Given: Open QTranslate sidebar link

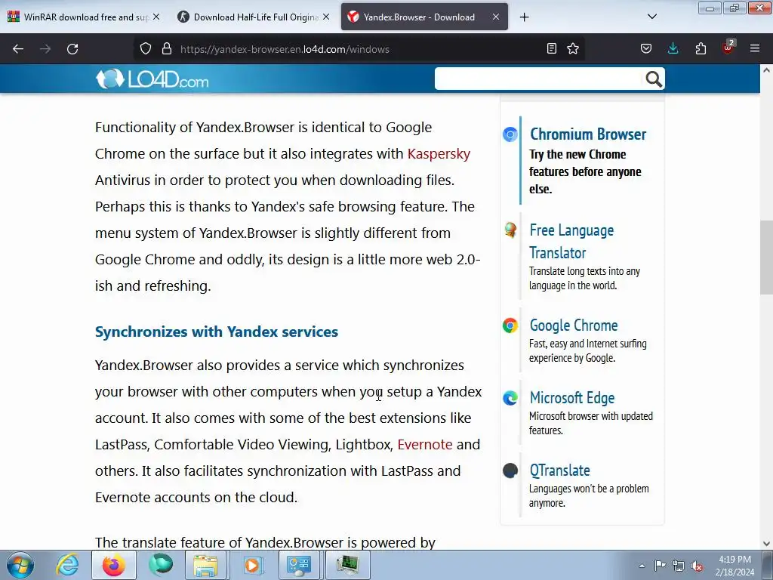Looking at the screenshot, I should click(x=559, y=470).
